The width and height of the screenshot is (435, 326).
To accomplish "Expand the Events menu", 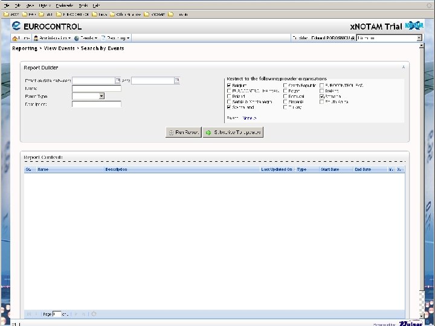I will [86, 38].
